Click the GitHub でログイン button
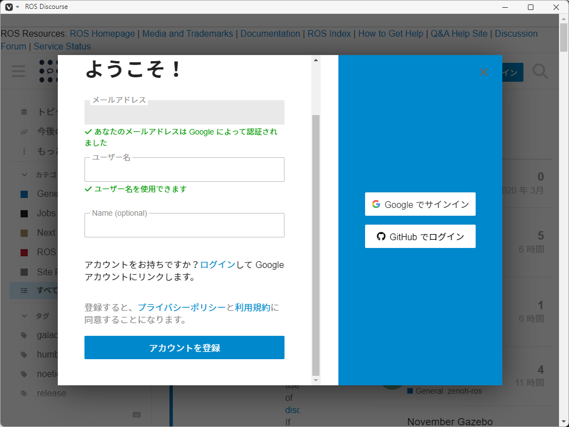Screen dimensions: 569x427 click(x=420, y=236)
